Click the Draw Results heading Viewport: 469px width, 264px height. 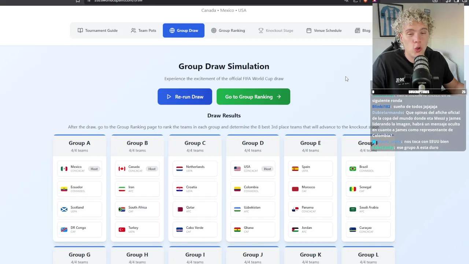click(224, 115)
